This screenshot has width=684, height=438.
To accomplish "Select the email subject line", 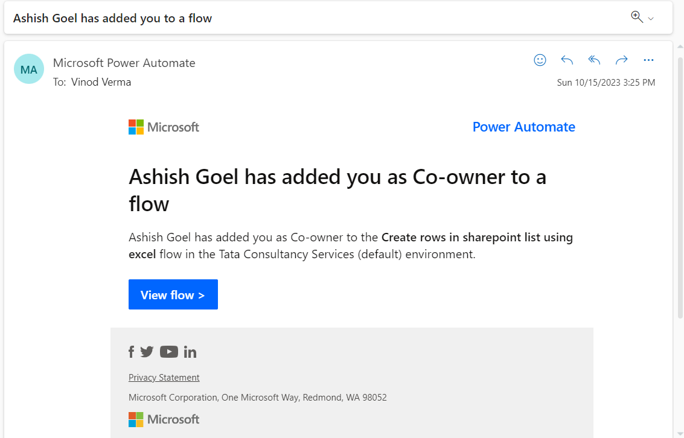I will point(113,18).
